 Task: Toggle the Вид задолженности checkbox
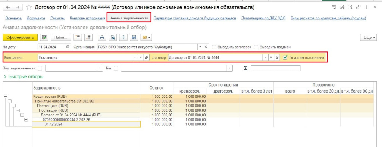click(x=40, y=68)
